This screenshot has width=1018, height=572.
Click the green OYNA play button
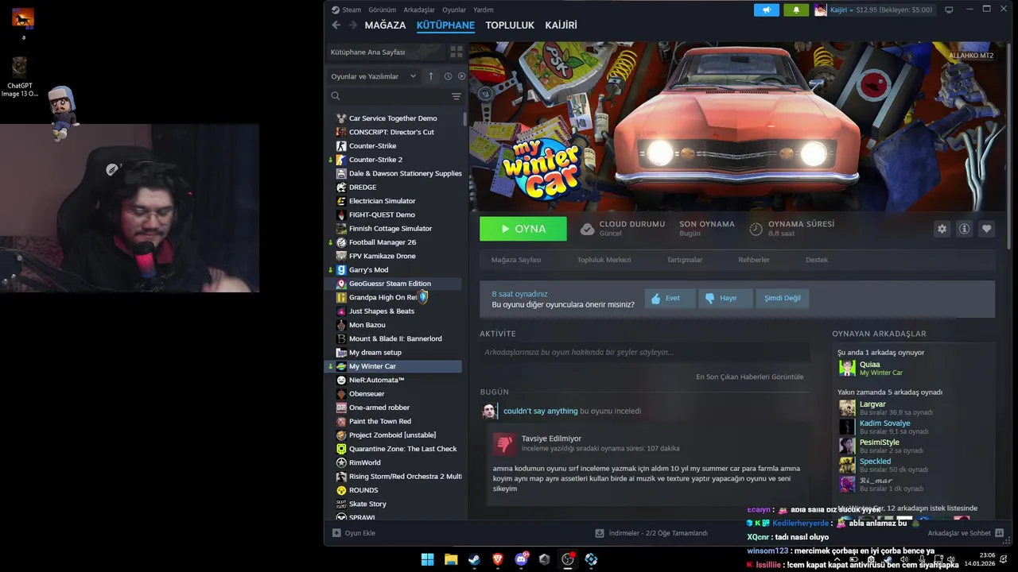click(x=523, y=229)
